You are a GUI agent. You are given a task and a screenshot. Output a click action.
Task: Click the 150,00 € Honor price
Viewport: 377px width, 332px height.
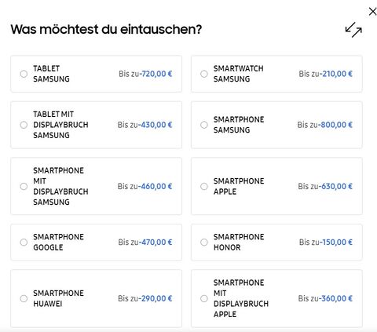pos(336,243)
